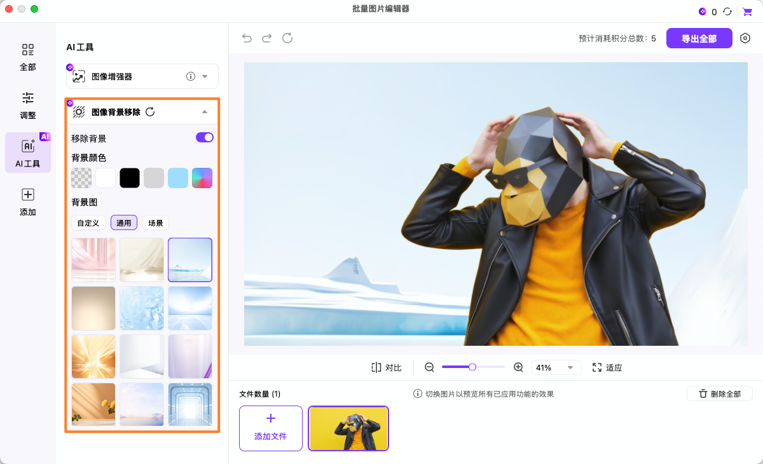Click the zoom out magnifier icon
Image resolution: width=763 pixels, height=464 pixels.
(429, 367)
